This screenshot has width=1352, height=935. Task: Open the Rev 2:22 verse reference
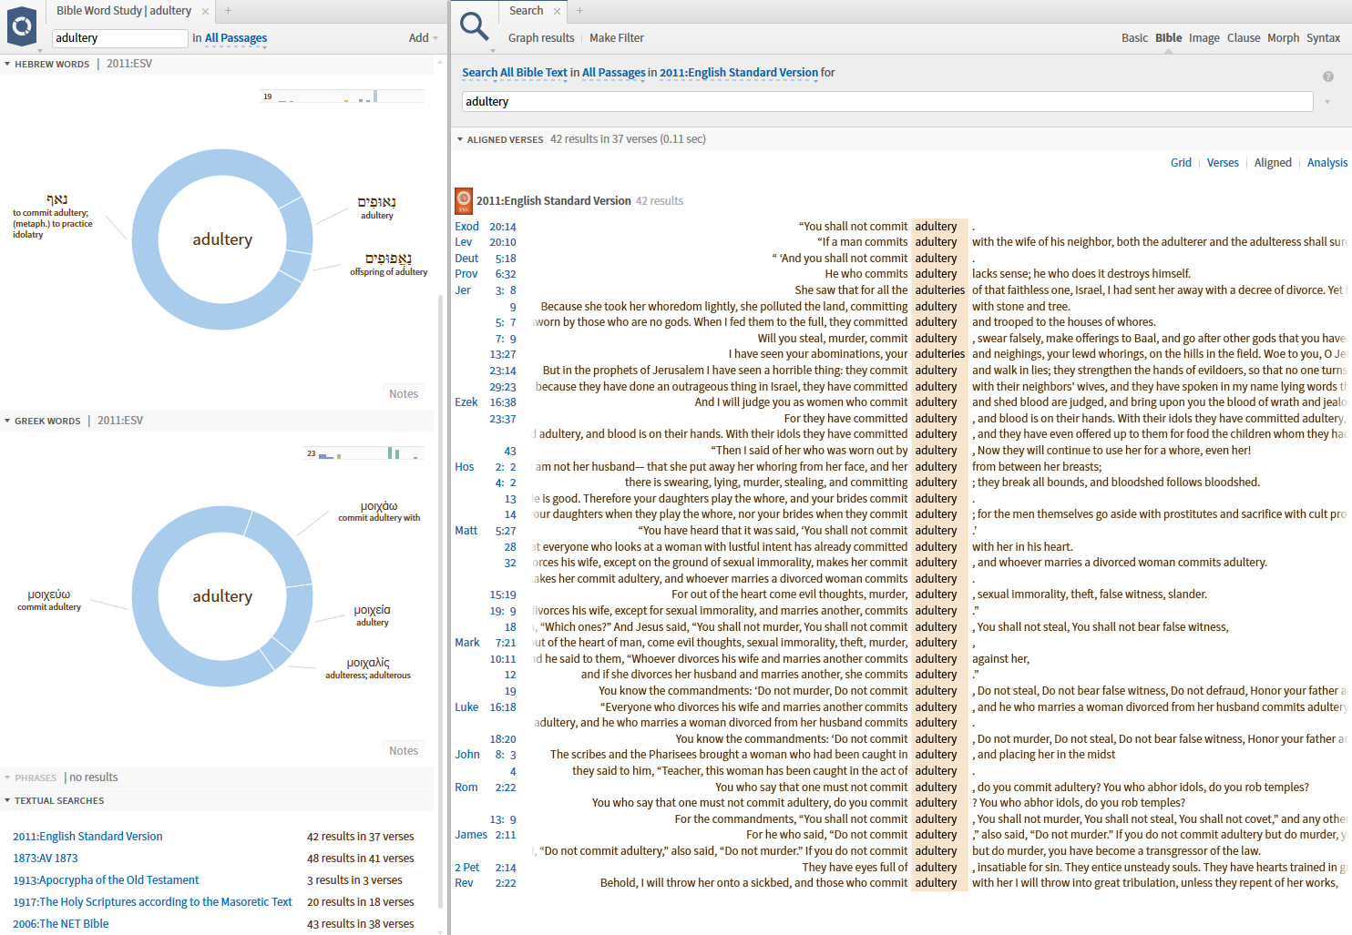point(486,883)
